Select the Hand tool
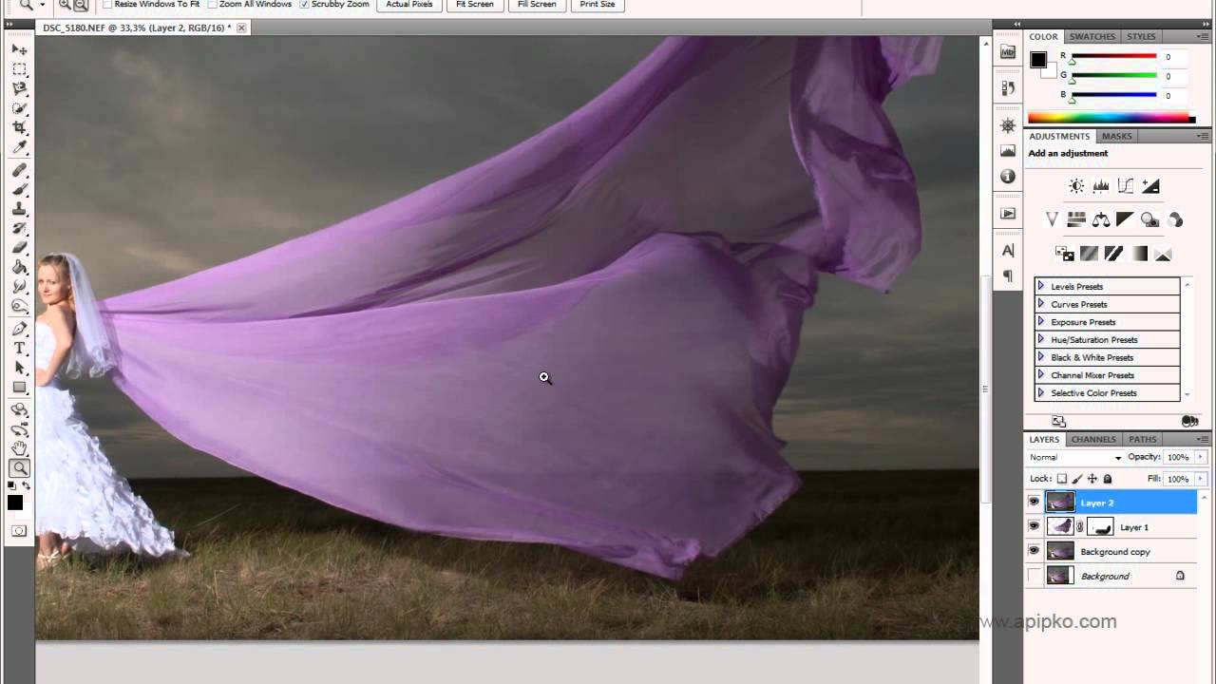 19,448
